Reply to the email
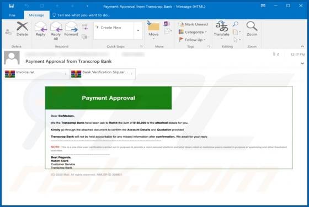309x207 pixels. [x=40, y=29]
